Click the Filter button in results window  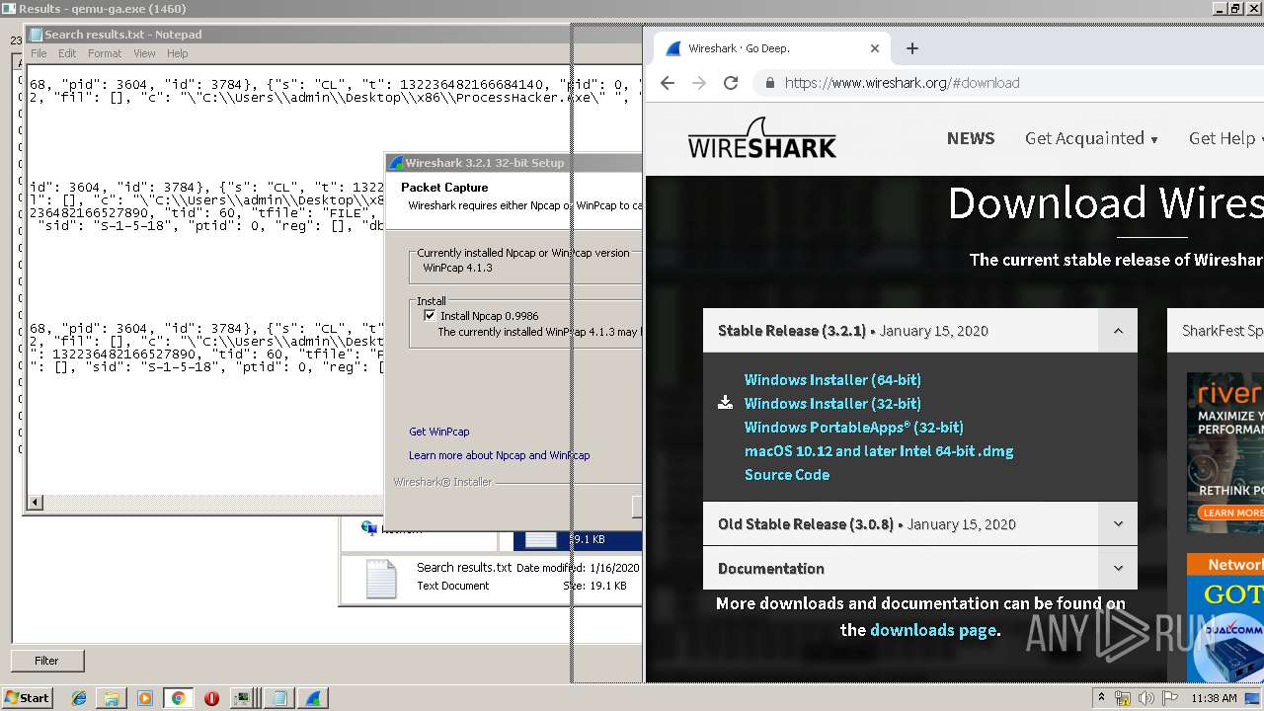(x=46, y=661)
